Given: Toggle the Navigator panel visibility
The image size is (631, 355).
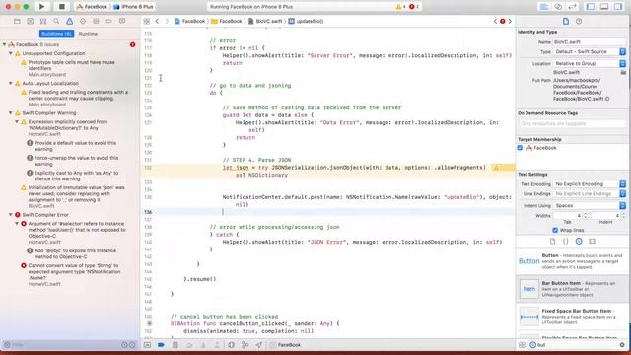Looking at the screenshot, I should tap(591, 7).
